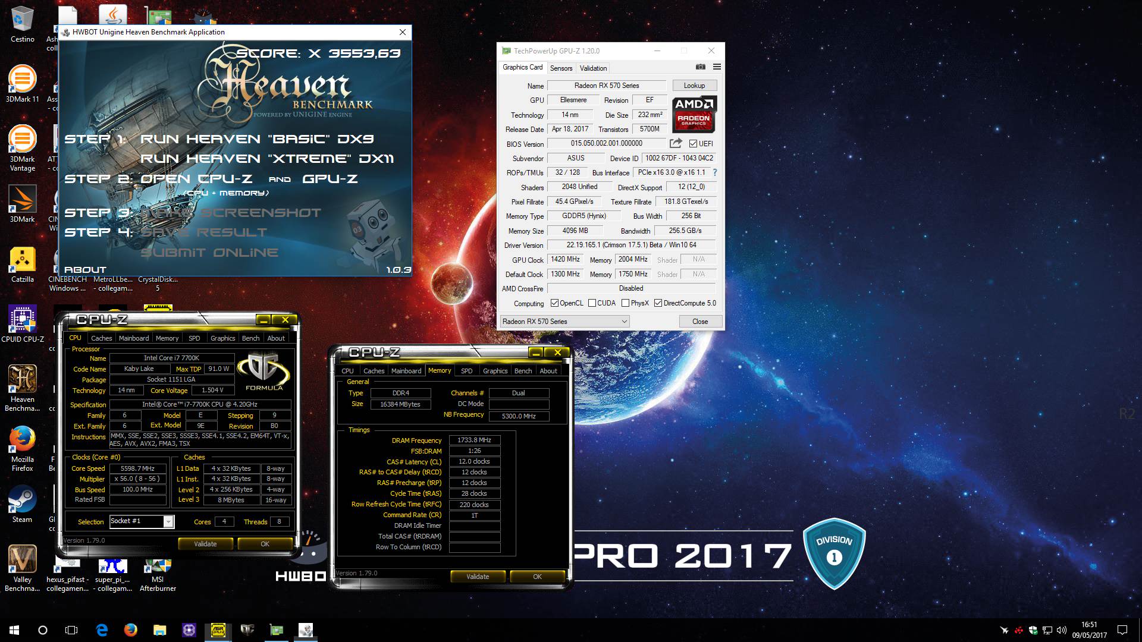Click OPEN CPU-Z in Heaven step 2
This screenshot has width=1142, height=642.
click(196, 179)
